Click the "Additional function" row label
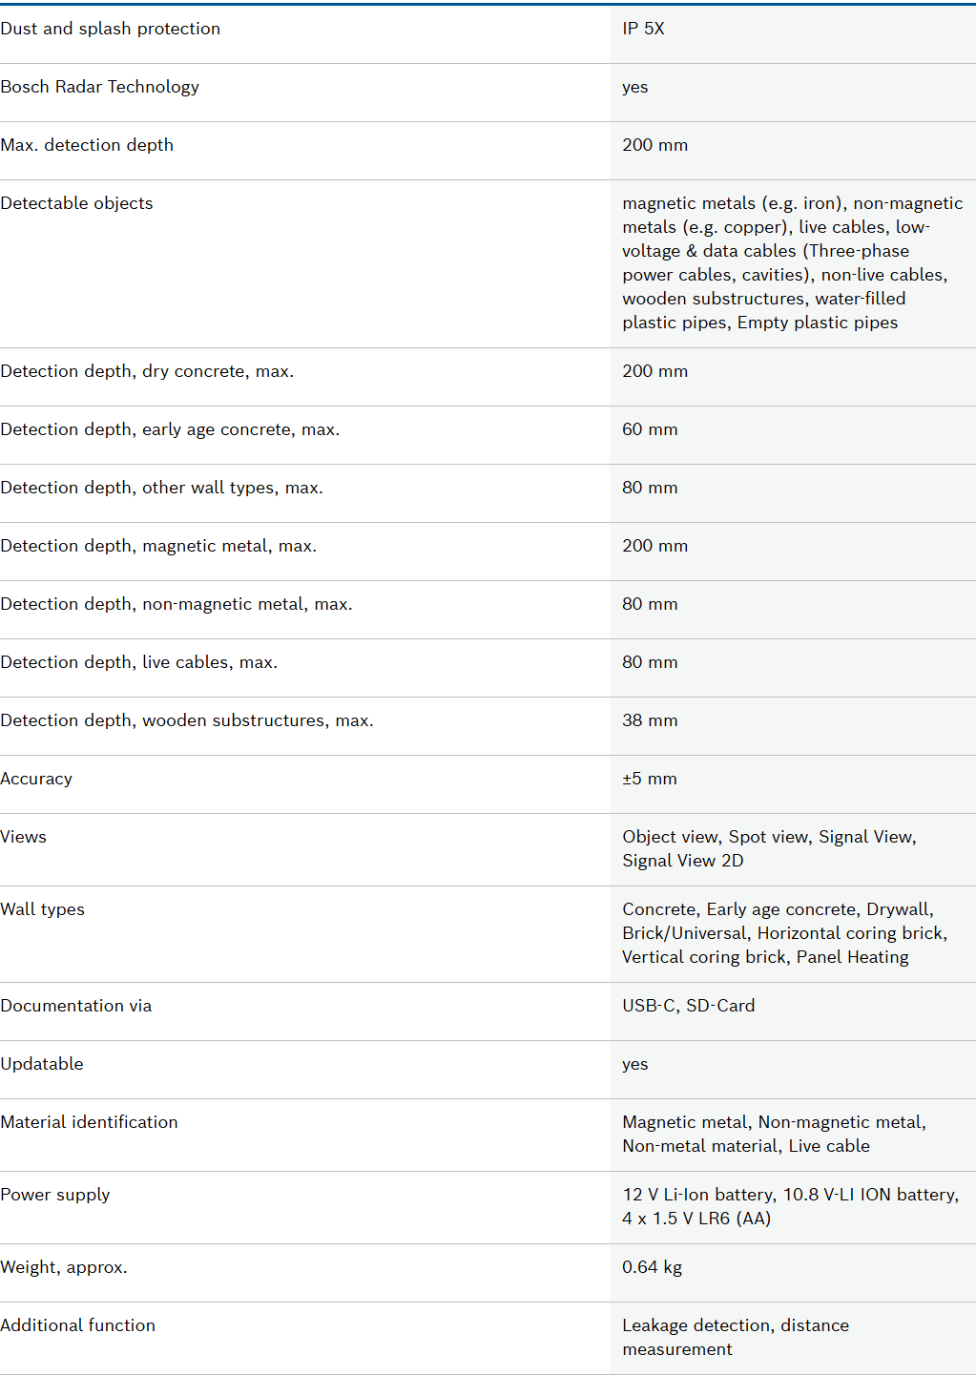The width and height of the screenshot is (976, 1376). tap(78, 1325)
